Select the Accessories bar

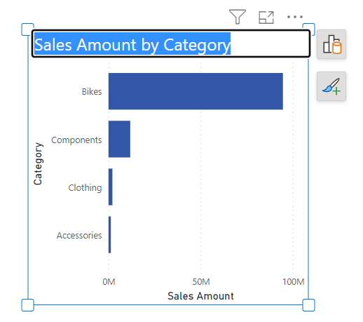tap(110, 234)
